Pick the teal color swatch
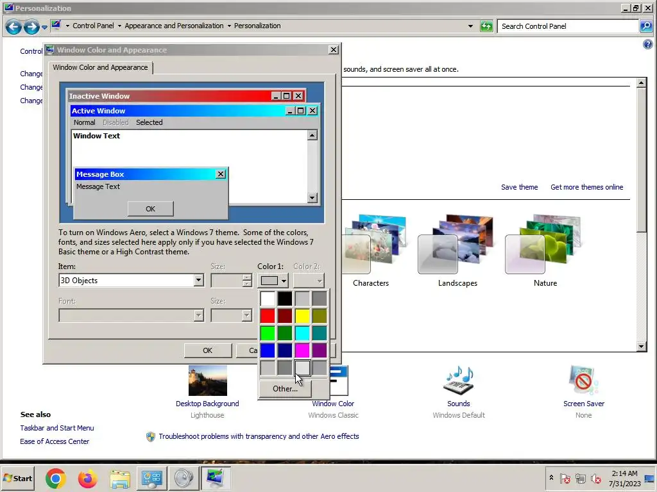This screenshot has height=492, width=657. pyautogui.click(x=320, y=333)
